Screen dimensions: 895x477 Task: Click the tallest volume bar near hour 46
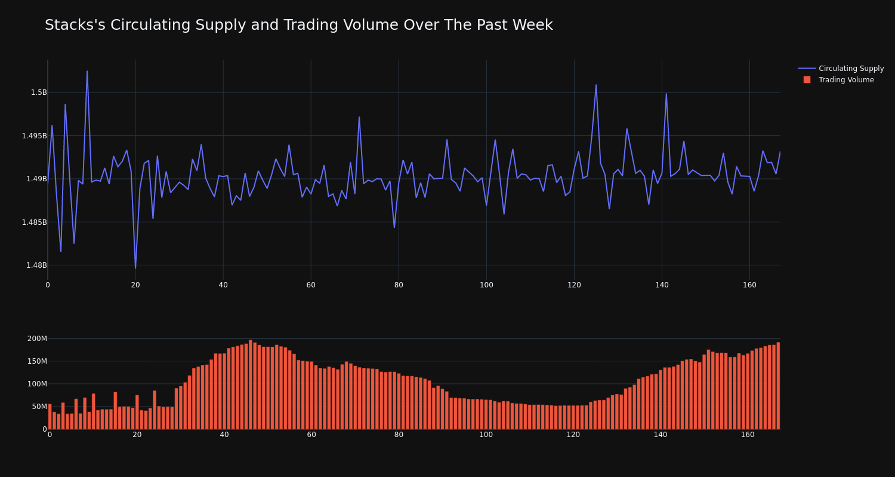pyautogui.click(x=251, y=385)
